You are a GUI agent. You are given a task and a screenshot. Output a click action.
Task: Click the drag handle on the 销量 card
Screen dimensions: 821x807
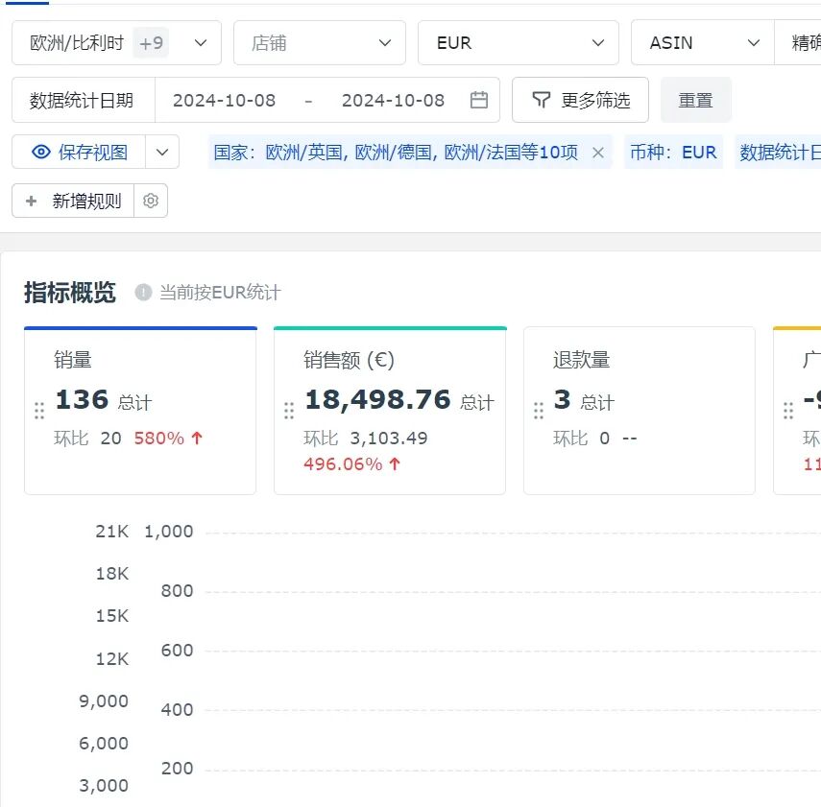39,409
